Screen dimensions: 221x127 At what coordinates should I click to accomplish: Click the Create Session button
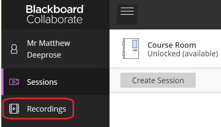158,80
